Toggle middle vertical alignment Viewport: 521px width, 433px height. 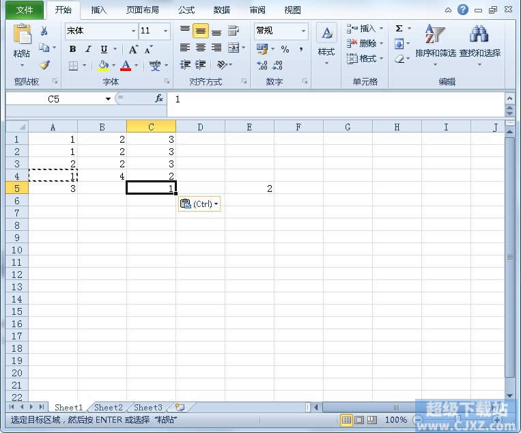pos(200,31)
